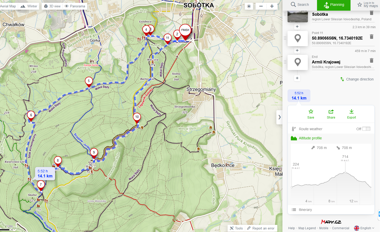Viewport: 380px width, 232px height.
Task: Delete Point 11 using its trash icon
Action: tap(371, 37)
